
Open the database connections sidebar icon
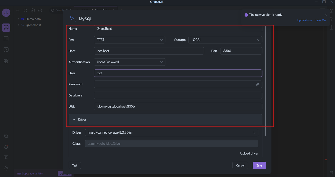point(6,27)
